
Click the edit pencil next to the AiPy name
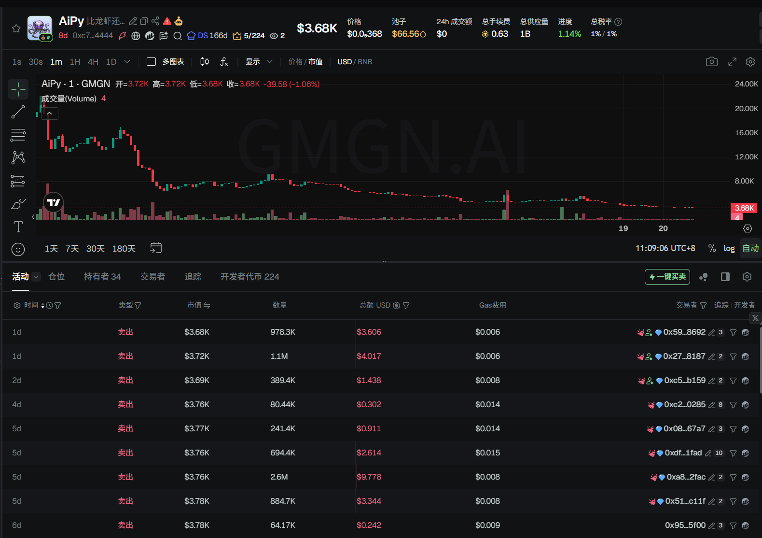[x=133, y=21]
